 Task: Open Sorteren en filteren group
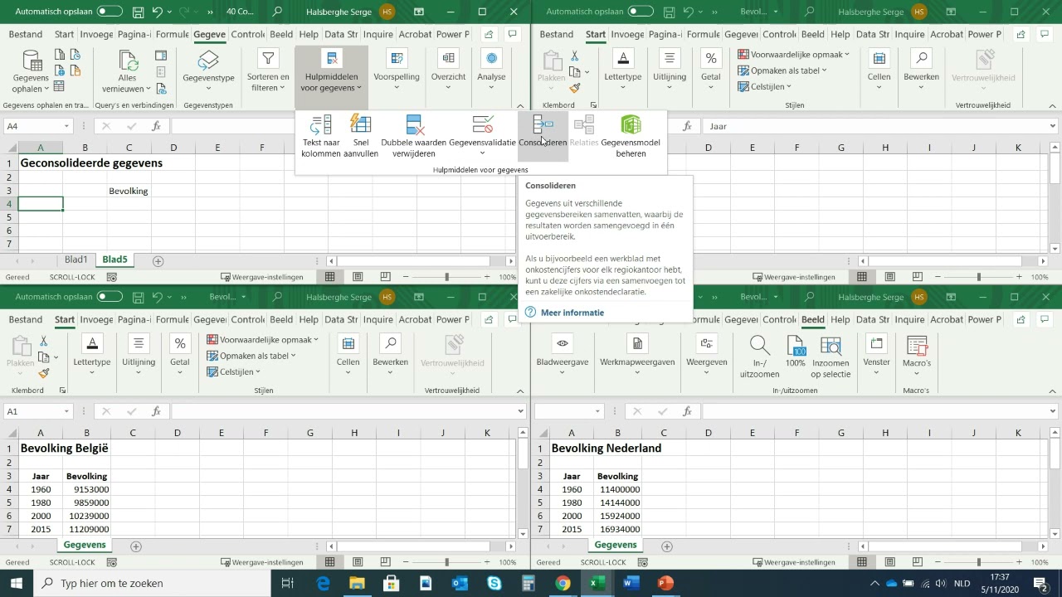[x=268, y=70]
